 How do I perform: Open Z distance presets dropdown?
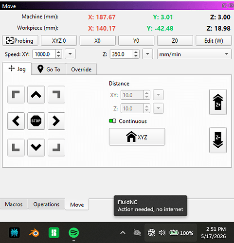coord(158,108)
